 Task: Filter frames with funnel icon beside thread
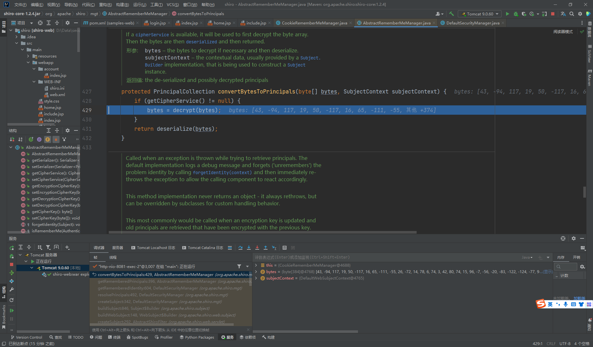pyautogui.click(x=239, y=266)
